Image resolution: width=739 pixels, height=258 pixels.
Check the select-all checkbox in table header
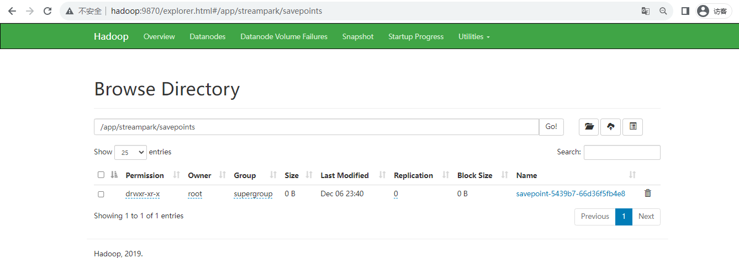point(101,175)
